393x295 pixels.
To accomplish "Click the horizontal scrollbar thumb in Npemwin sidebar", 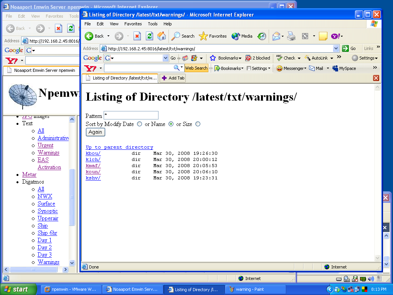I will click(x=33, y=269).
